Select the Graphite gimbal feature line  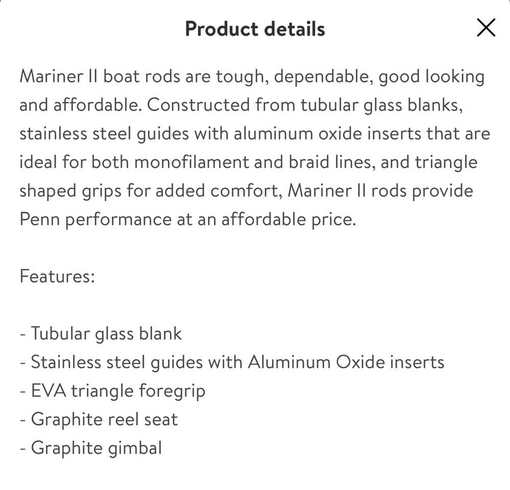tap(91, 448)
